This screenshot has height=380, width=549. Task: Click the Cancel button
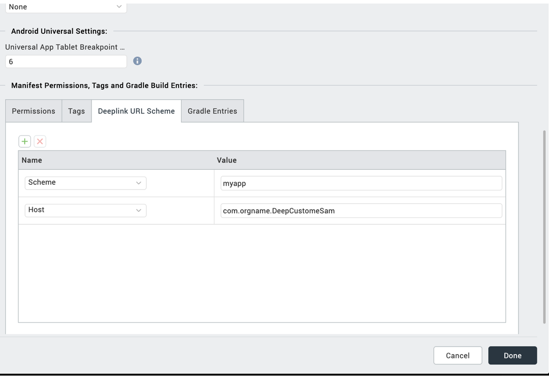[x=457, y=355]
